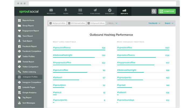Expand the This Month date dropdown
Screen dimensions: 194x108
[x=154, y=23]
